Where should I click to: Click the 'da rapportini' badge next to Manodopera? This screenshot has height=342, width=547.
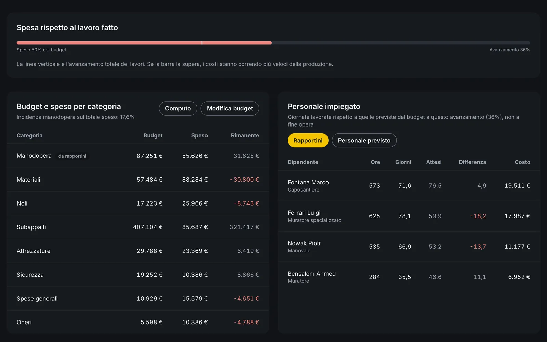72,156
